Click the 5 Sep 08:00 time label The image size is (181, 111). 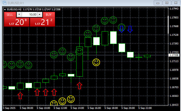pos(26,108)
